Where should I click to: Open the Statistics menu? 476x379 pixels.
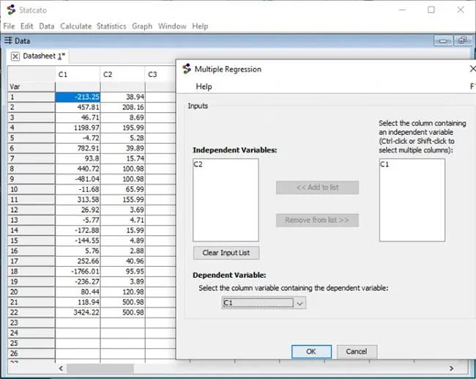click(x=111, y=26)
